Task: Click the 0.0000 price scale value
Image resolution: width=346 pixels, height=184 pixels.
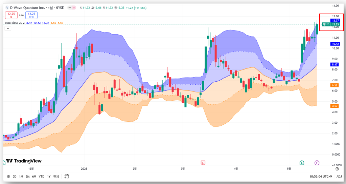Action: (336, 155)
